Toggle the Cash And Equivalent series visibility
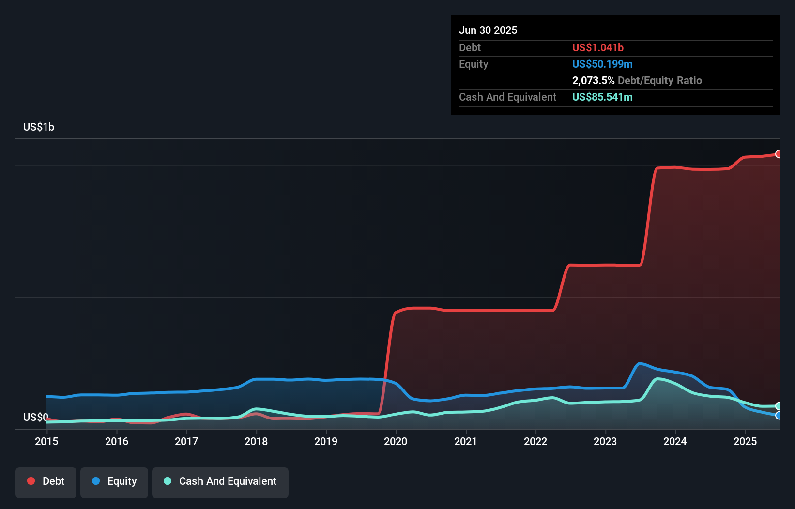 click(x=220, y=481)
